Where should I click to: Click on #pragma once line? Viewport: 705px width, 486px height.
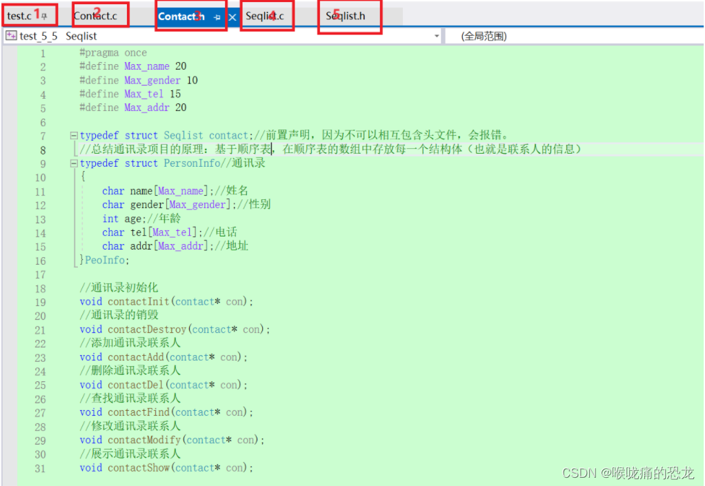click(x=113, y=52)
